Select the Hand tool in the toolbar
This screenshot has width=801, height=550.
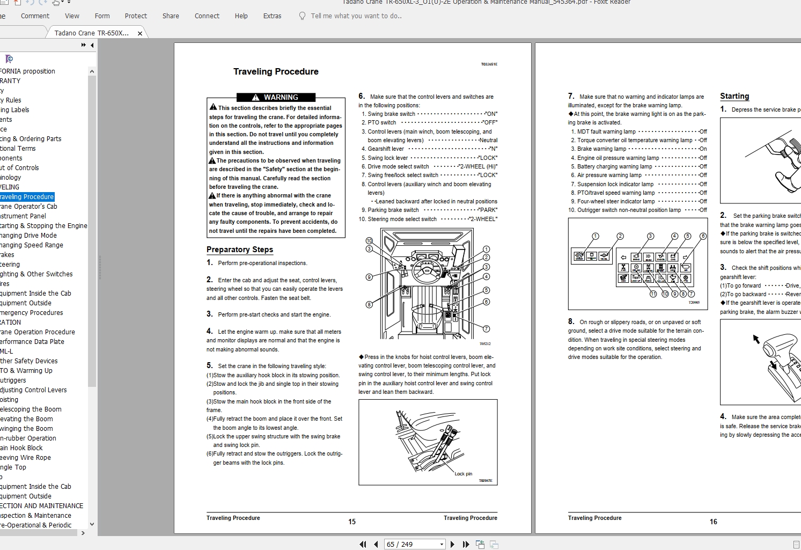click(56, 3)
